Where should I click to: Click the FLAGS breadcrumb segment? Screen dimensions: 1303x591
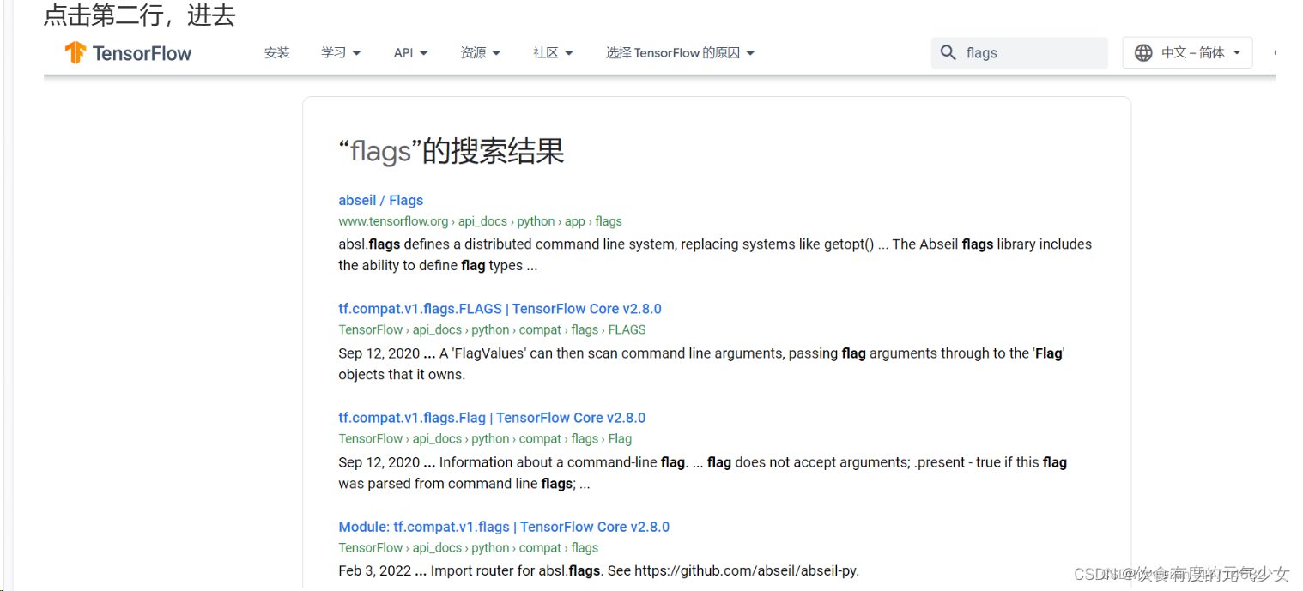(x=627, y=329)
